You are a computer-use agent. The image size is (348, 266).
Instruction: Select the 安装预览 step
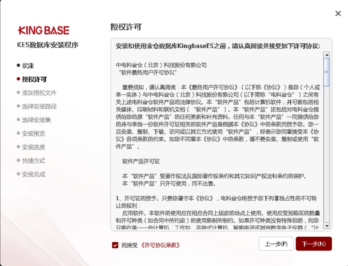pyautogui.click(x=34, y=133)
